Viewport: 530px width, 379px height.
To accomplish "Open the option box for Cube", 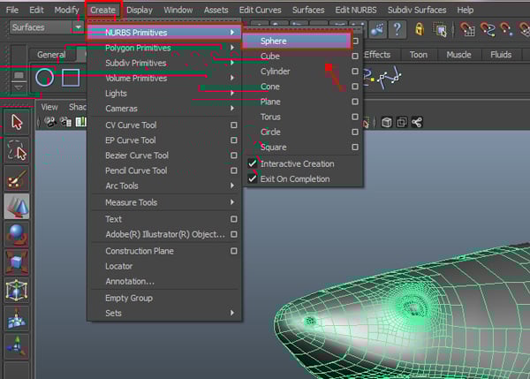I will [x=355, y=57].
